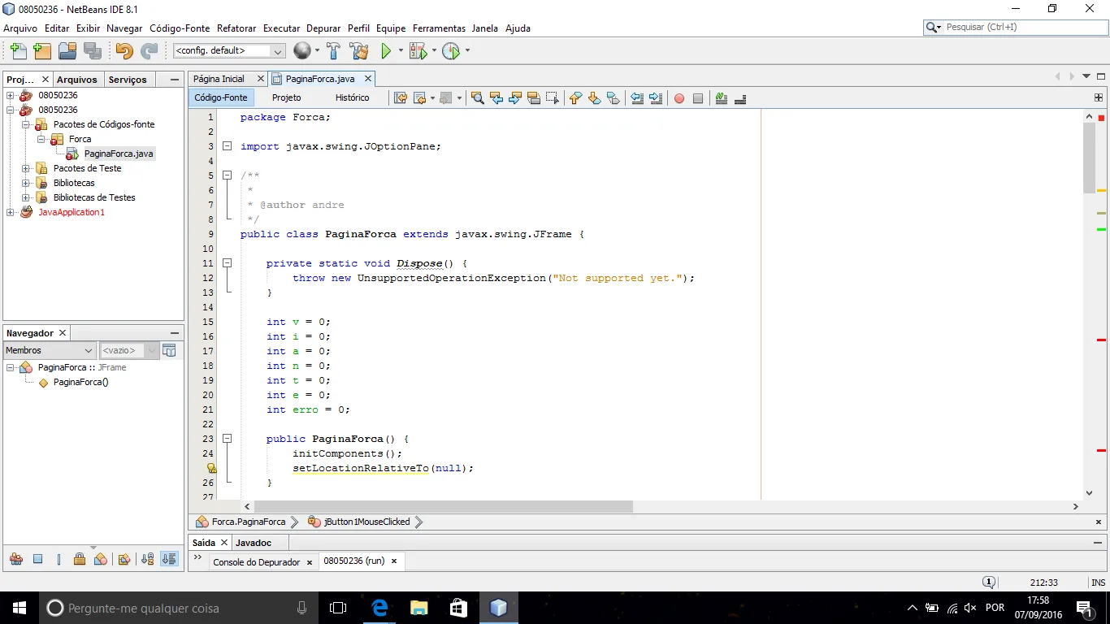This screenshot has width=1110, height=624.
Task: Open the Histórico editor view
Action: [x=352, y=97]
